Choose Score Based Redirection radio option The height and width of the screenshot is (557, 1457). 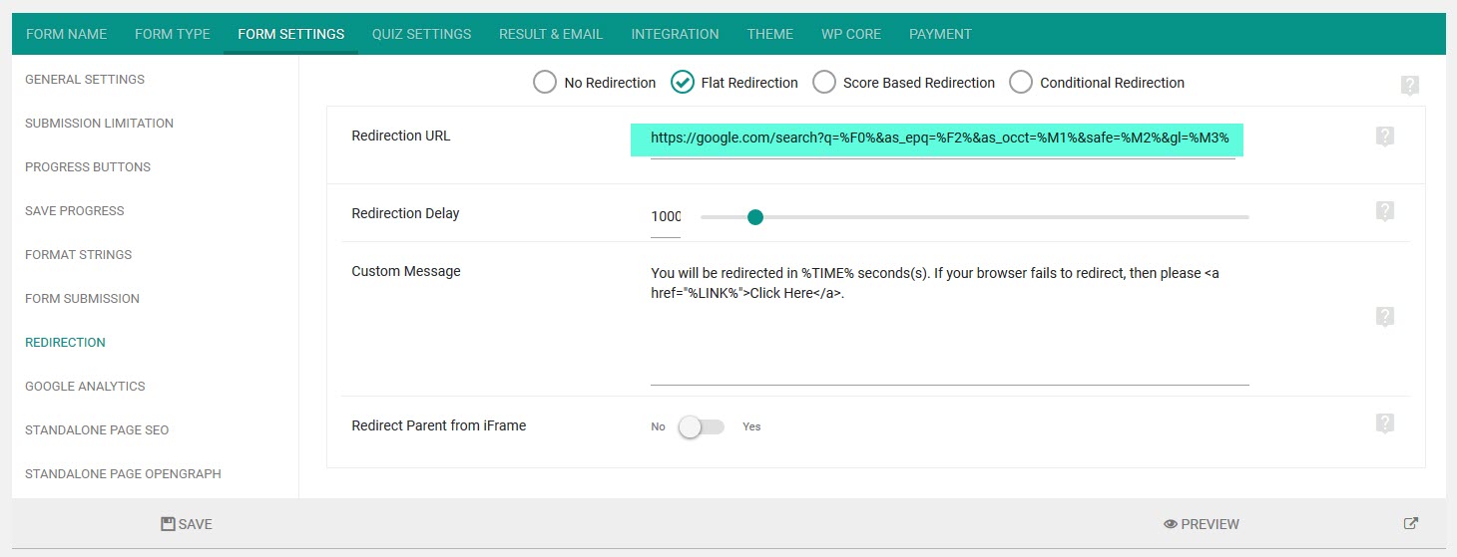click(x=823, y=82)
